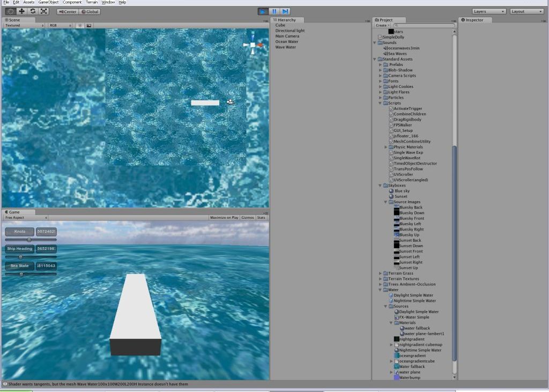Click the Gizmos button
The width and height of the screenshot is (549, 392).
[248, 218]
